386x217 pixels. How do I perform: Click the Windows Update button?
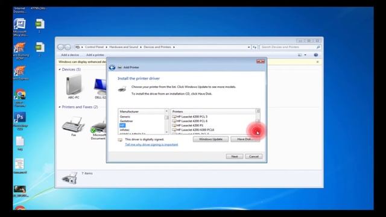point(210,139)
